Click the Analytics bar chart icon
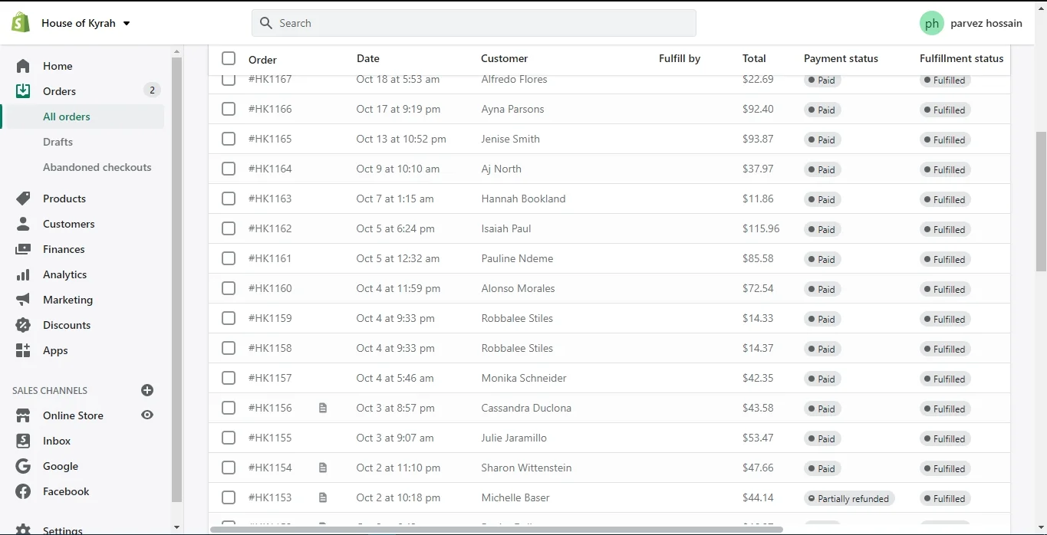This screenshot has width=1047, height=535. 23,274
